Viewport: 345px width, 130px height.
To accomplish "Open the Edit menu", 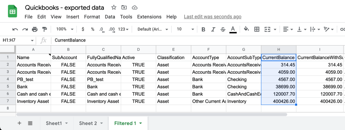I will point(41,17).
